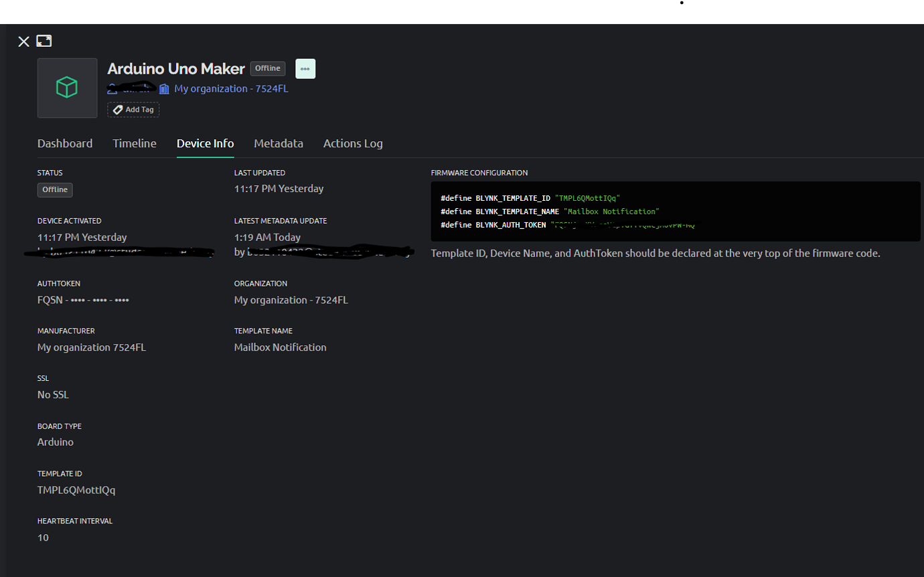The width and height of the screenshot is (924, 577).
Task: Reveal the masked AuthToken value
Action: 83,300
